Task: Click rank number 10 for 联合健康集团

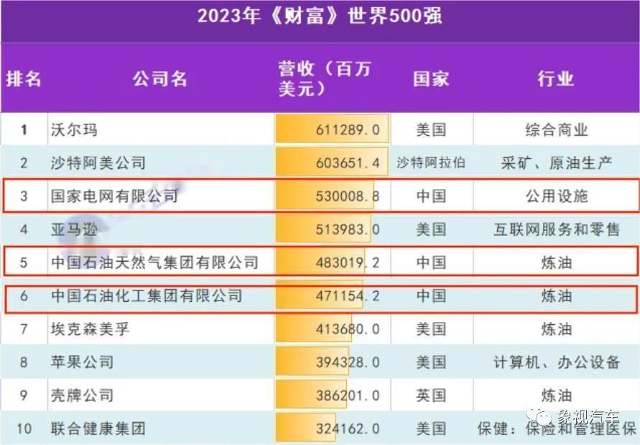Action: 24,429
